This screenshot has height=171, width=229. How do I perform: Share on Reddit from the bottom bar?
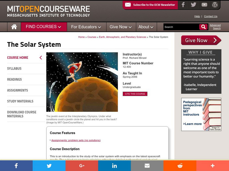180,166
